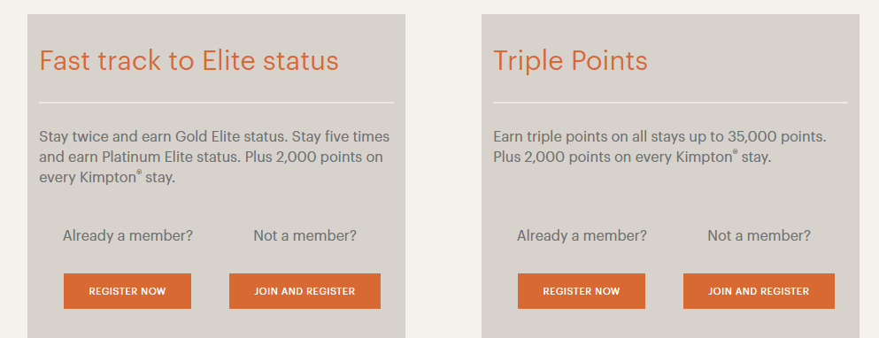Click Already a member? in Fast track card
The image size is (879, 338).
point(127,236)
